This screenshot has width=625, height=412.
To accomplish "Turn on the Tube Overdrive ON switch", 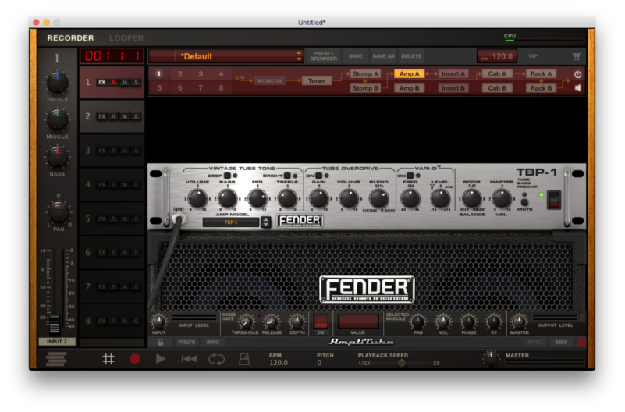I will [318, 176].
